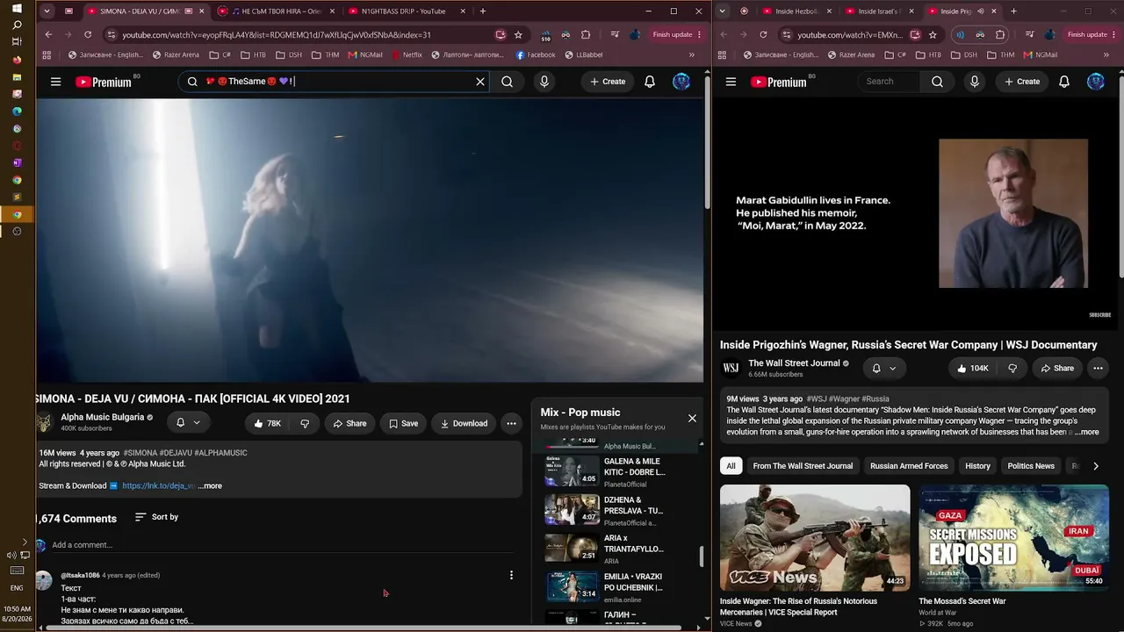This screenshot has width=1124, height=632.
Task: Open the guide menu in the right YouTube window
Action: 731,82
